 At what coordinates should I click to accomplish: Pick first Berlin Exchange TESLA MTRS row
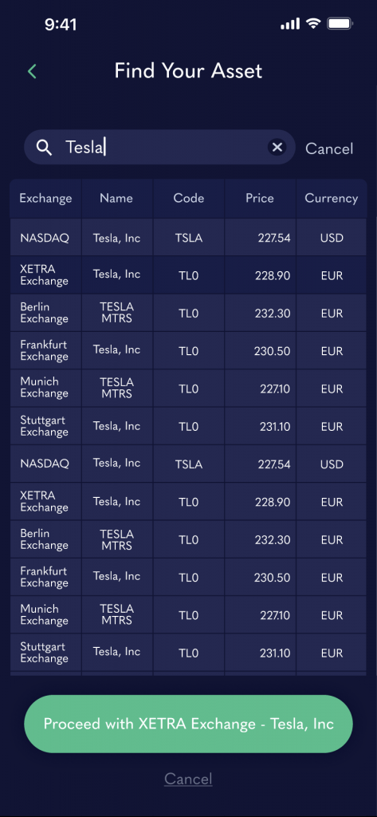click(x=188, y=313)
